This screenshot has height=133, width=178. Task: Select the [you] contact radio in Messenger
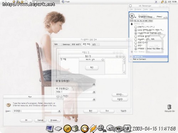(136, 30)
